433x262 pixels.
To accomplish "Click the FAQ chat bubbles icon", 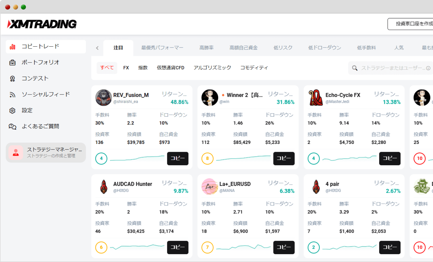I will tap(12, 127).
